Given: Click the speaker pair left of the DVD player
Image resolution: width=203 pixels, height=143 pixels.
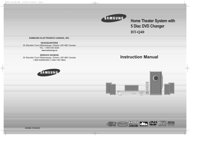Looking at the screenshot, I should tap(111, 89).
